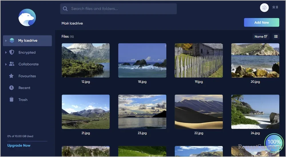The image size is (286, 157).
Task: Open the paw avatar profile icon
Action: pyautogui.click(x=264, y=8)
